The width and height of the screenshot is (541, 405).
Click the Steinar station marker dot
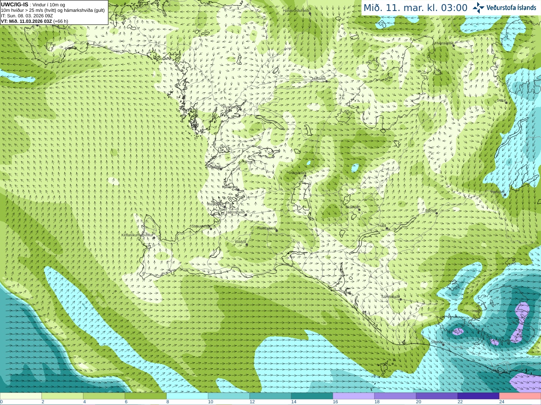click(x=443, y=345)
